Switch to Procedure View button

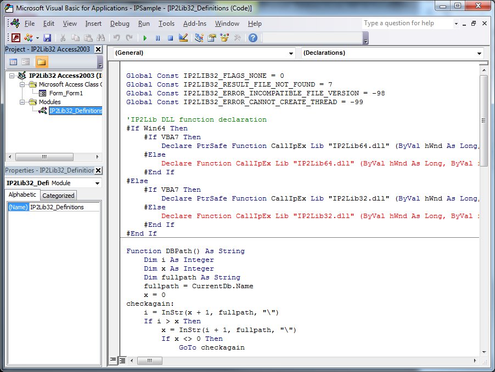pos(113,360)
